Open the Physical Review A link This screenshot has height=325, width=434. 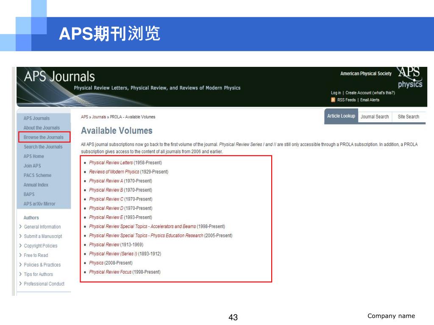tap(106, 181)
